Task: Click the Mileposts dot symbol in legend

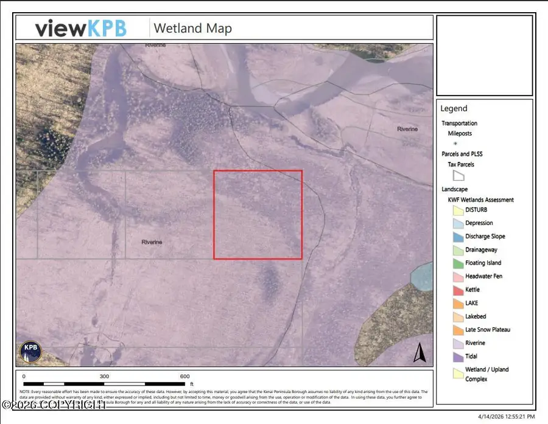Action: tap(454, 143)
